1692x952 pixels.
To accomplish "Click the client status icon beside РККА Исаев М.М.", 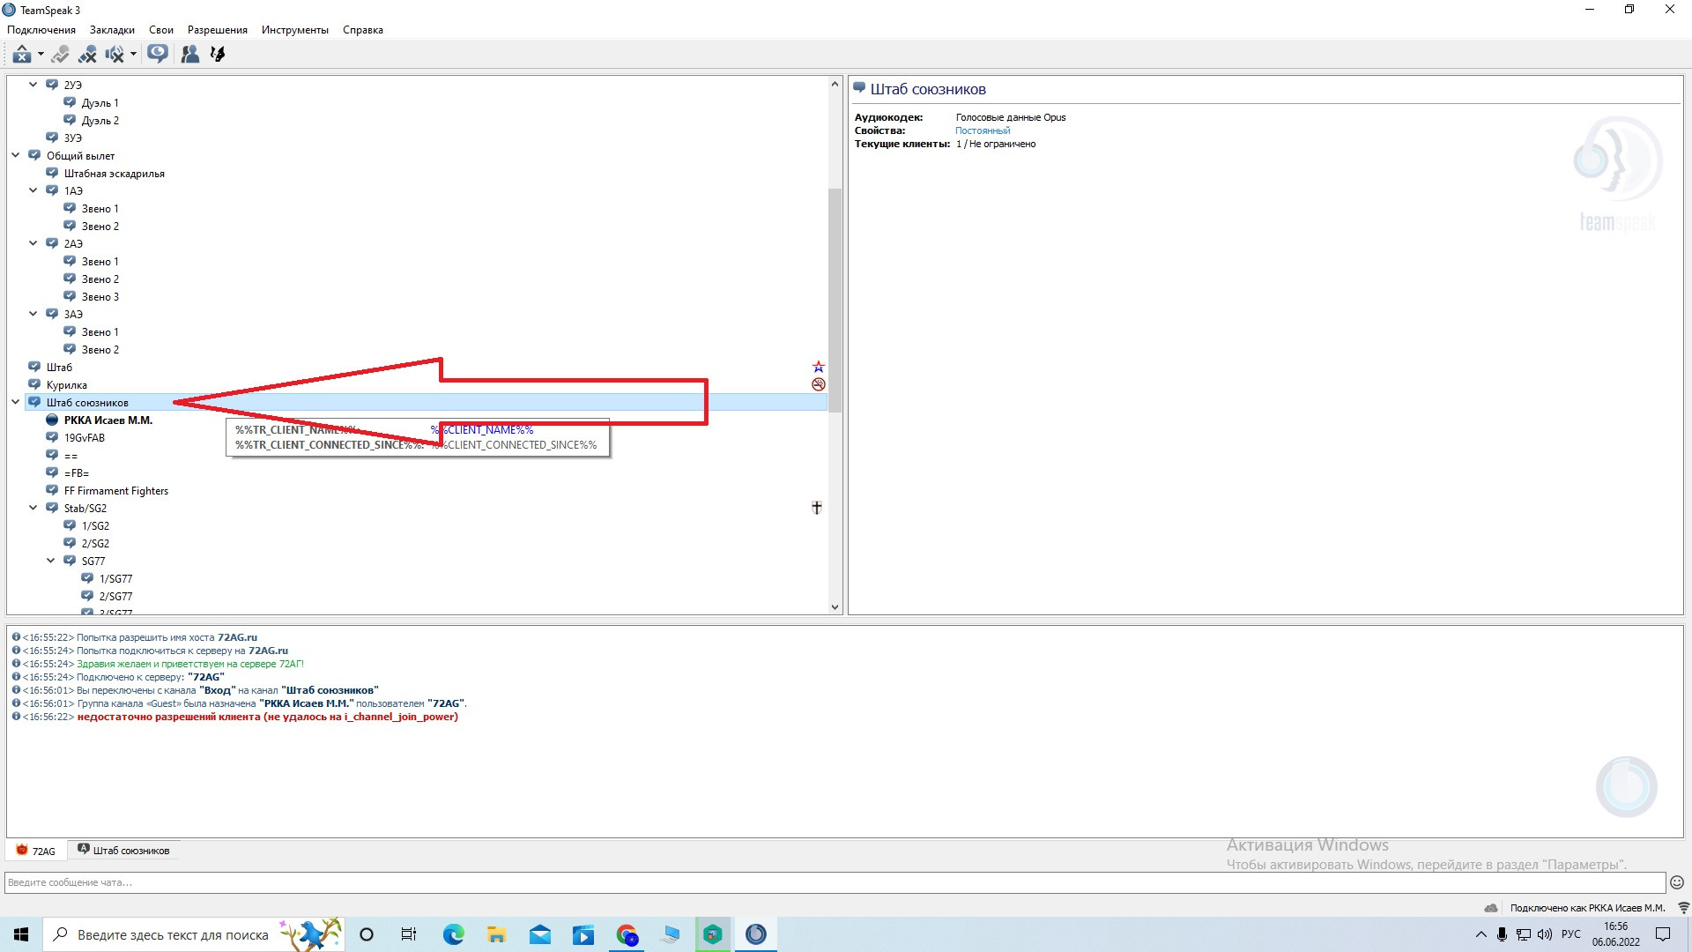I will coord(52,420).
